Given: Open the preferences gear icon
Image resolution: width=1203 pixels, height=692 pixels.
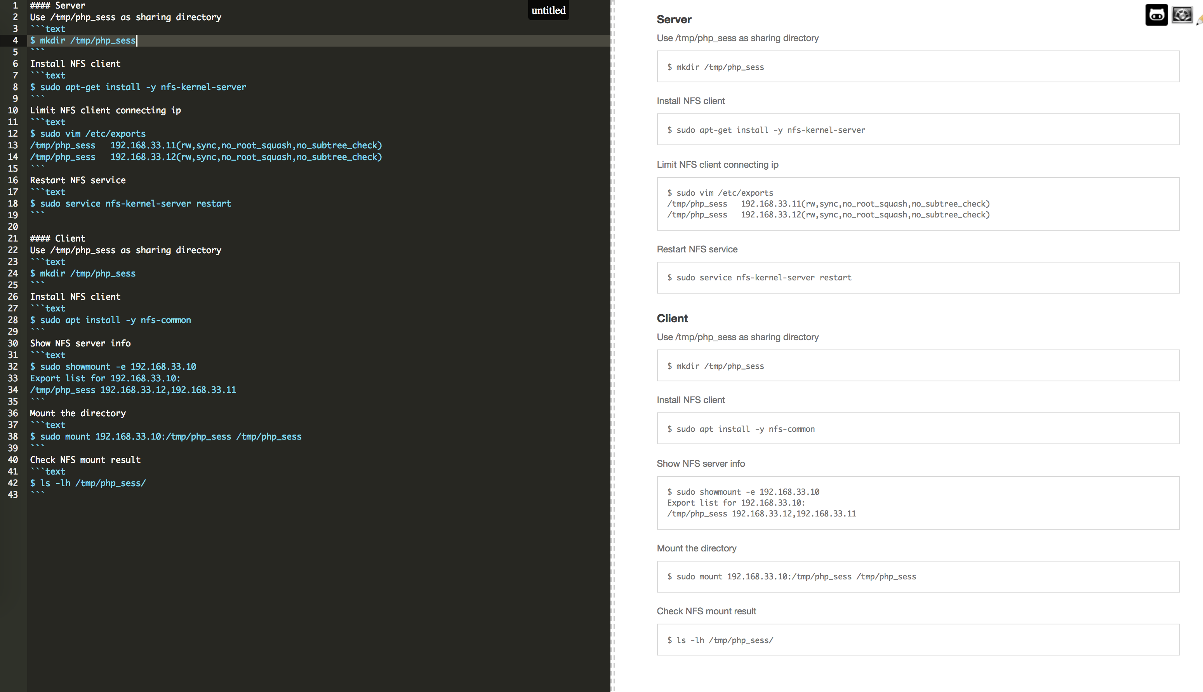Looking at the screenshot, I should pos(1182,15).
